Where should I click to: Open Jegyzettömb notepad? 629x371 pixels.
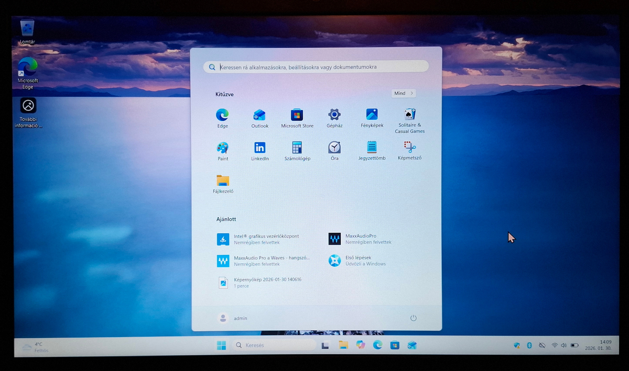[372, 151]
